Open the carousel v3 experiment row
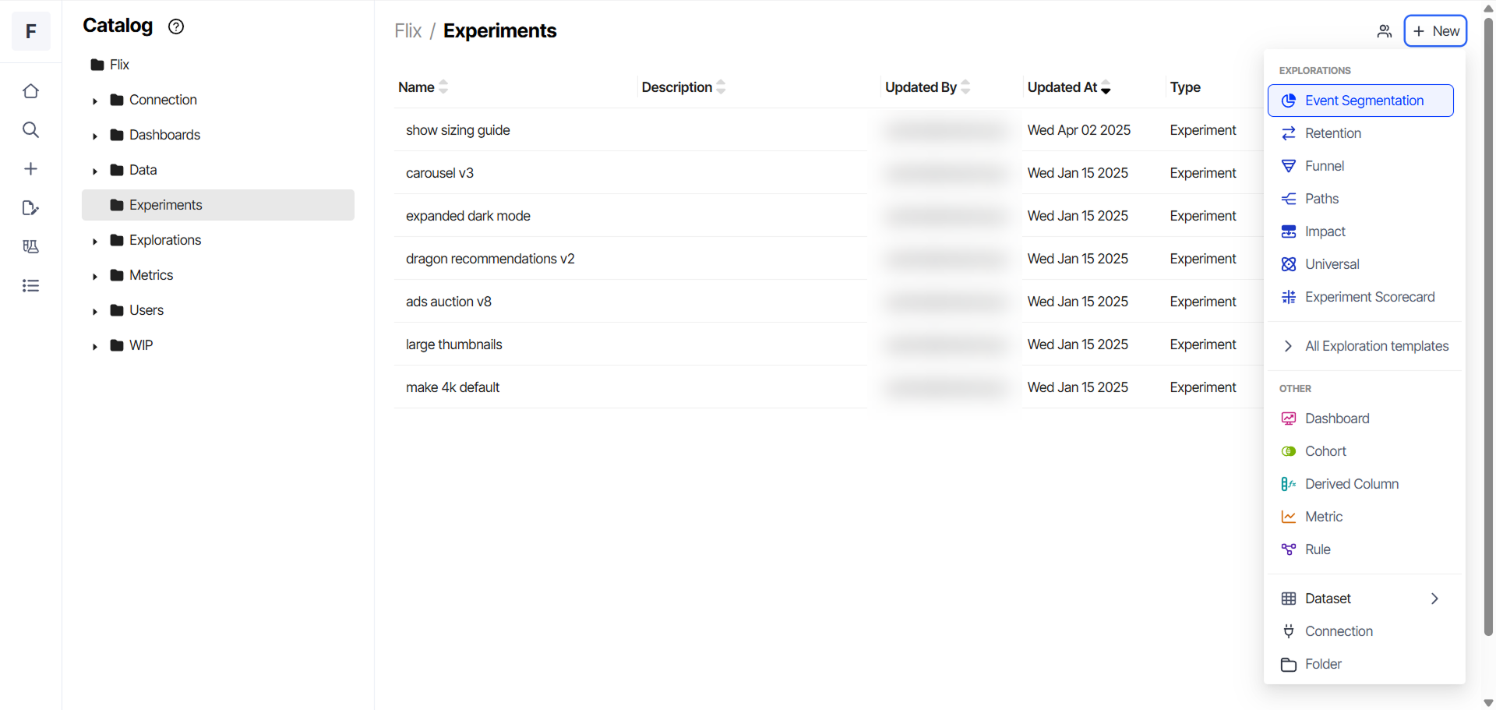This screenshot has height=710, width=1496. pos(630,173)
